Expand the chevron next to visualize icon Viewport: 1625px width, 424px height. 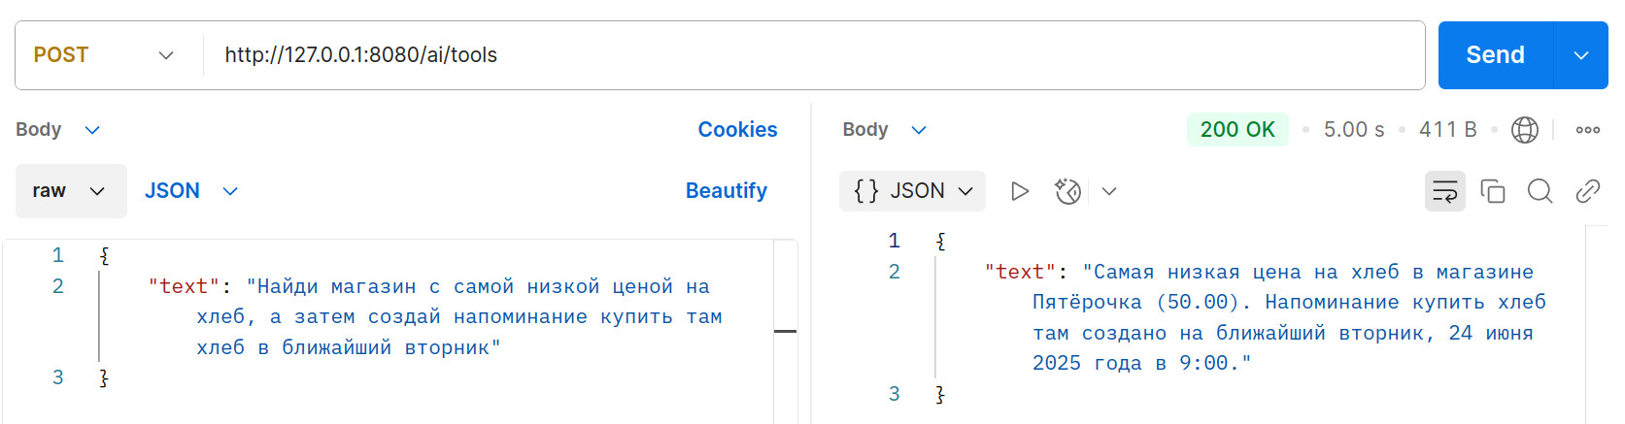tap(1109, 191)
